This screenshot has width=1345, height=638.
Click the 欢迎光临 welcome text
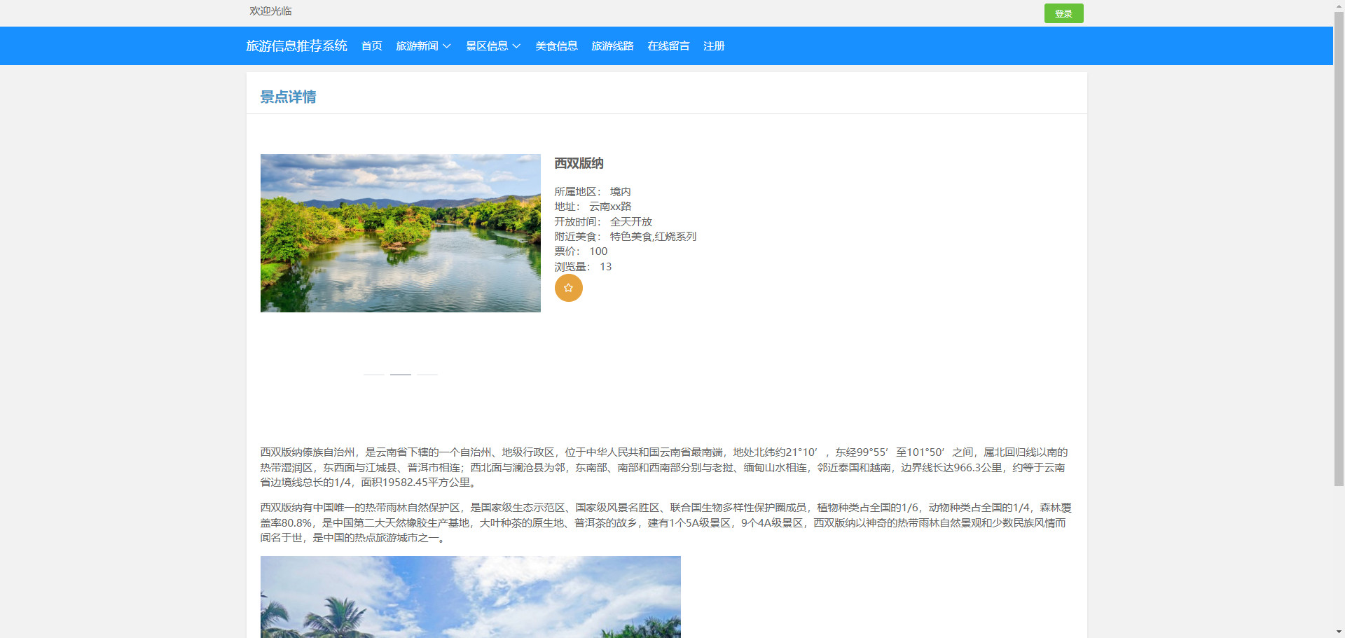(x=270, y=11)
